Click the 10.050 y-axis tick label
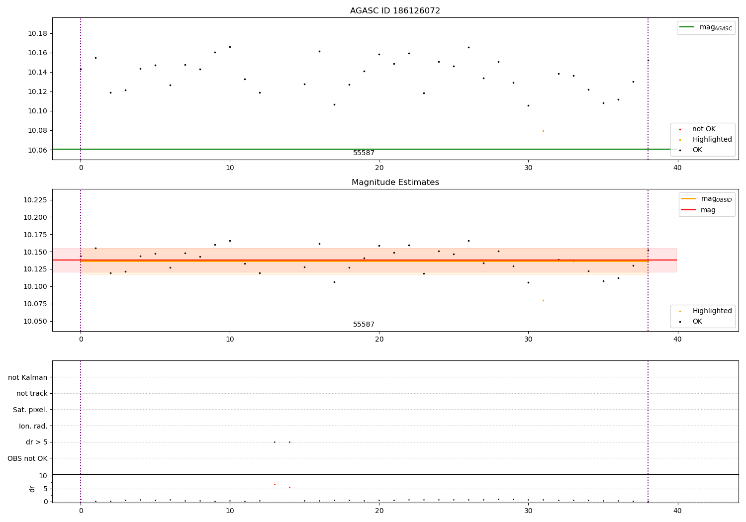 click(x=35, y=321)
